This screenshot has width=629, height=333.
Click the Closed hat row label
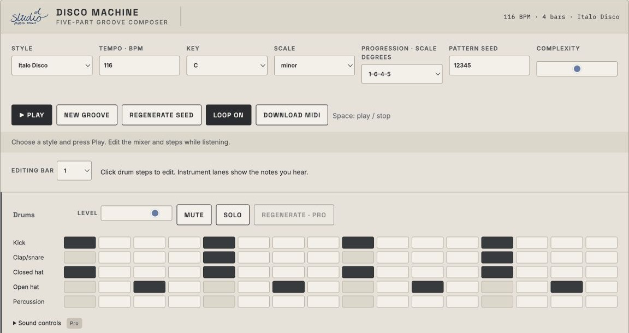(28, 272)
